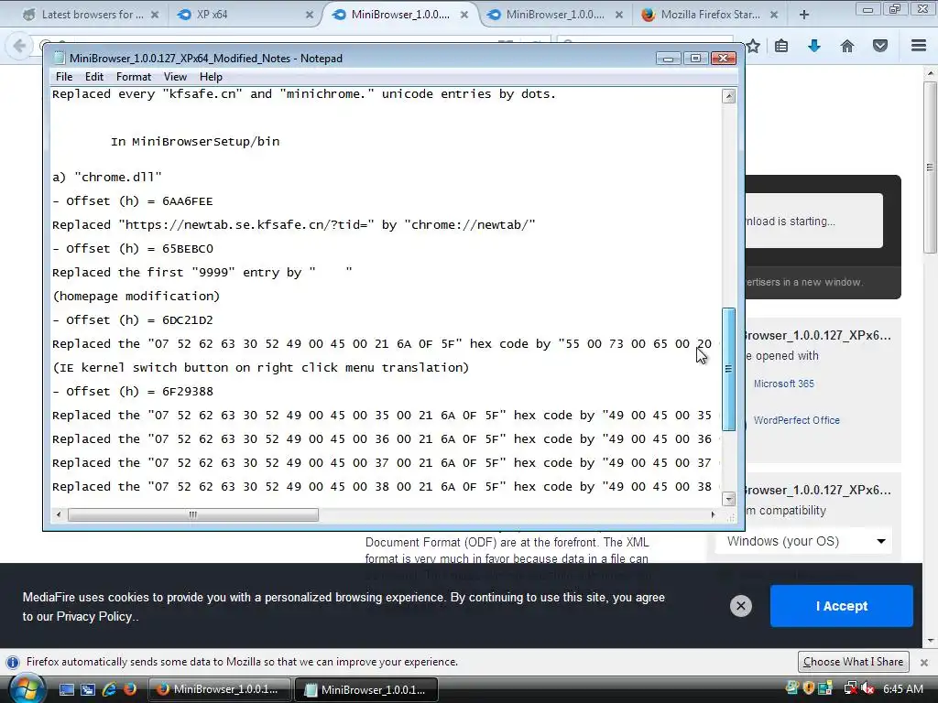The width and height of the screenshot is (938, 703).
Task: Click Show Desktop icon in quick launch
Action: 66,689
